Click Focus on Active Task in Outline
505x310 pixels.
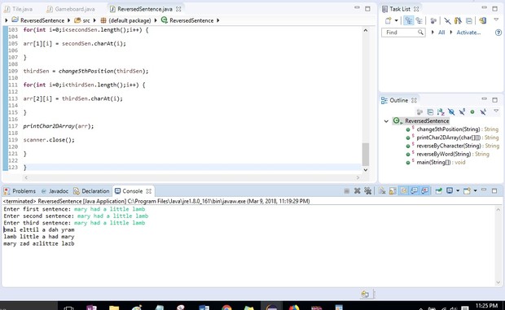coord(419,111)
